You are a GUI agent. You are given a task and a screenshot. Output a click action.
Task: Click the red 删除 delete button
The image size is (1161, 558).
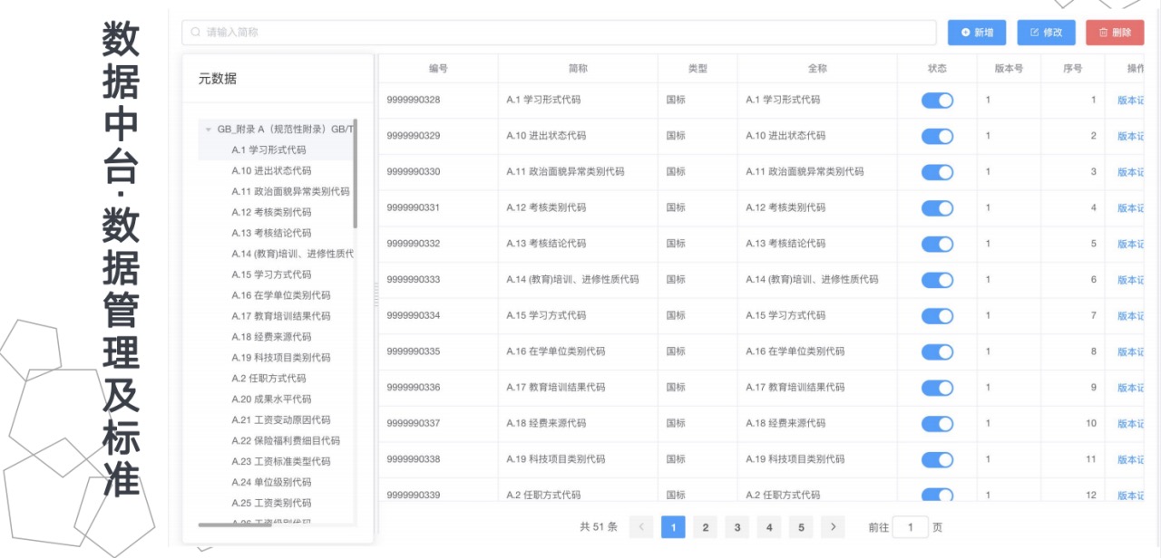click(x=1115, y=33)
